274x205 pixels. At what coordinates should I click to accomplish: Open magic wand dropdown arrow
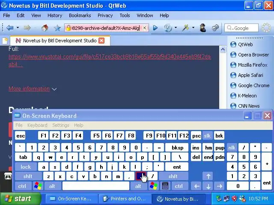click(193, 27)
